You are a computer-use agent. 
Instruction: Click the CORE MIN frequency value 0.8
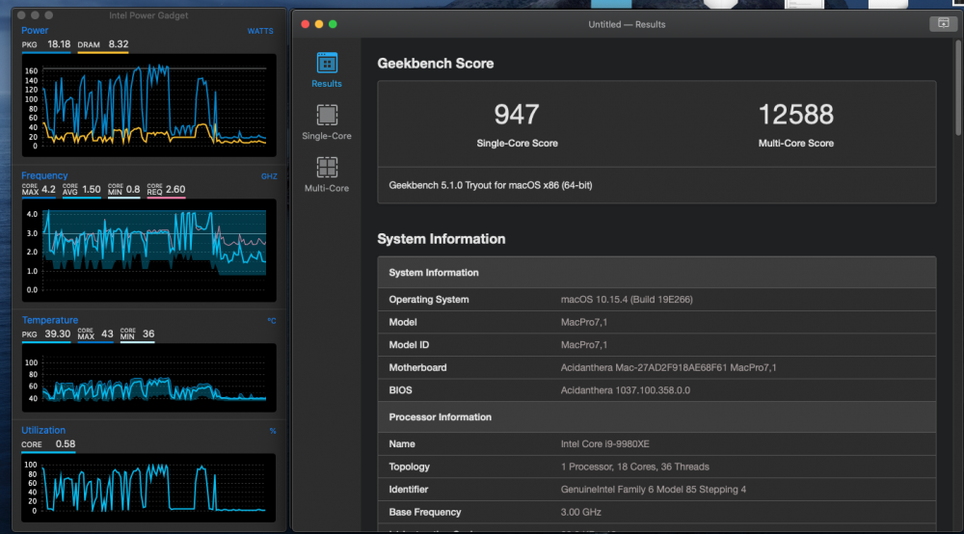(133, 189)
